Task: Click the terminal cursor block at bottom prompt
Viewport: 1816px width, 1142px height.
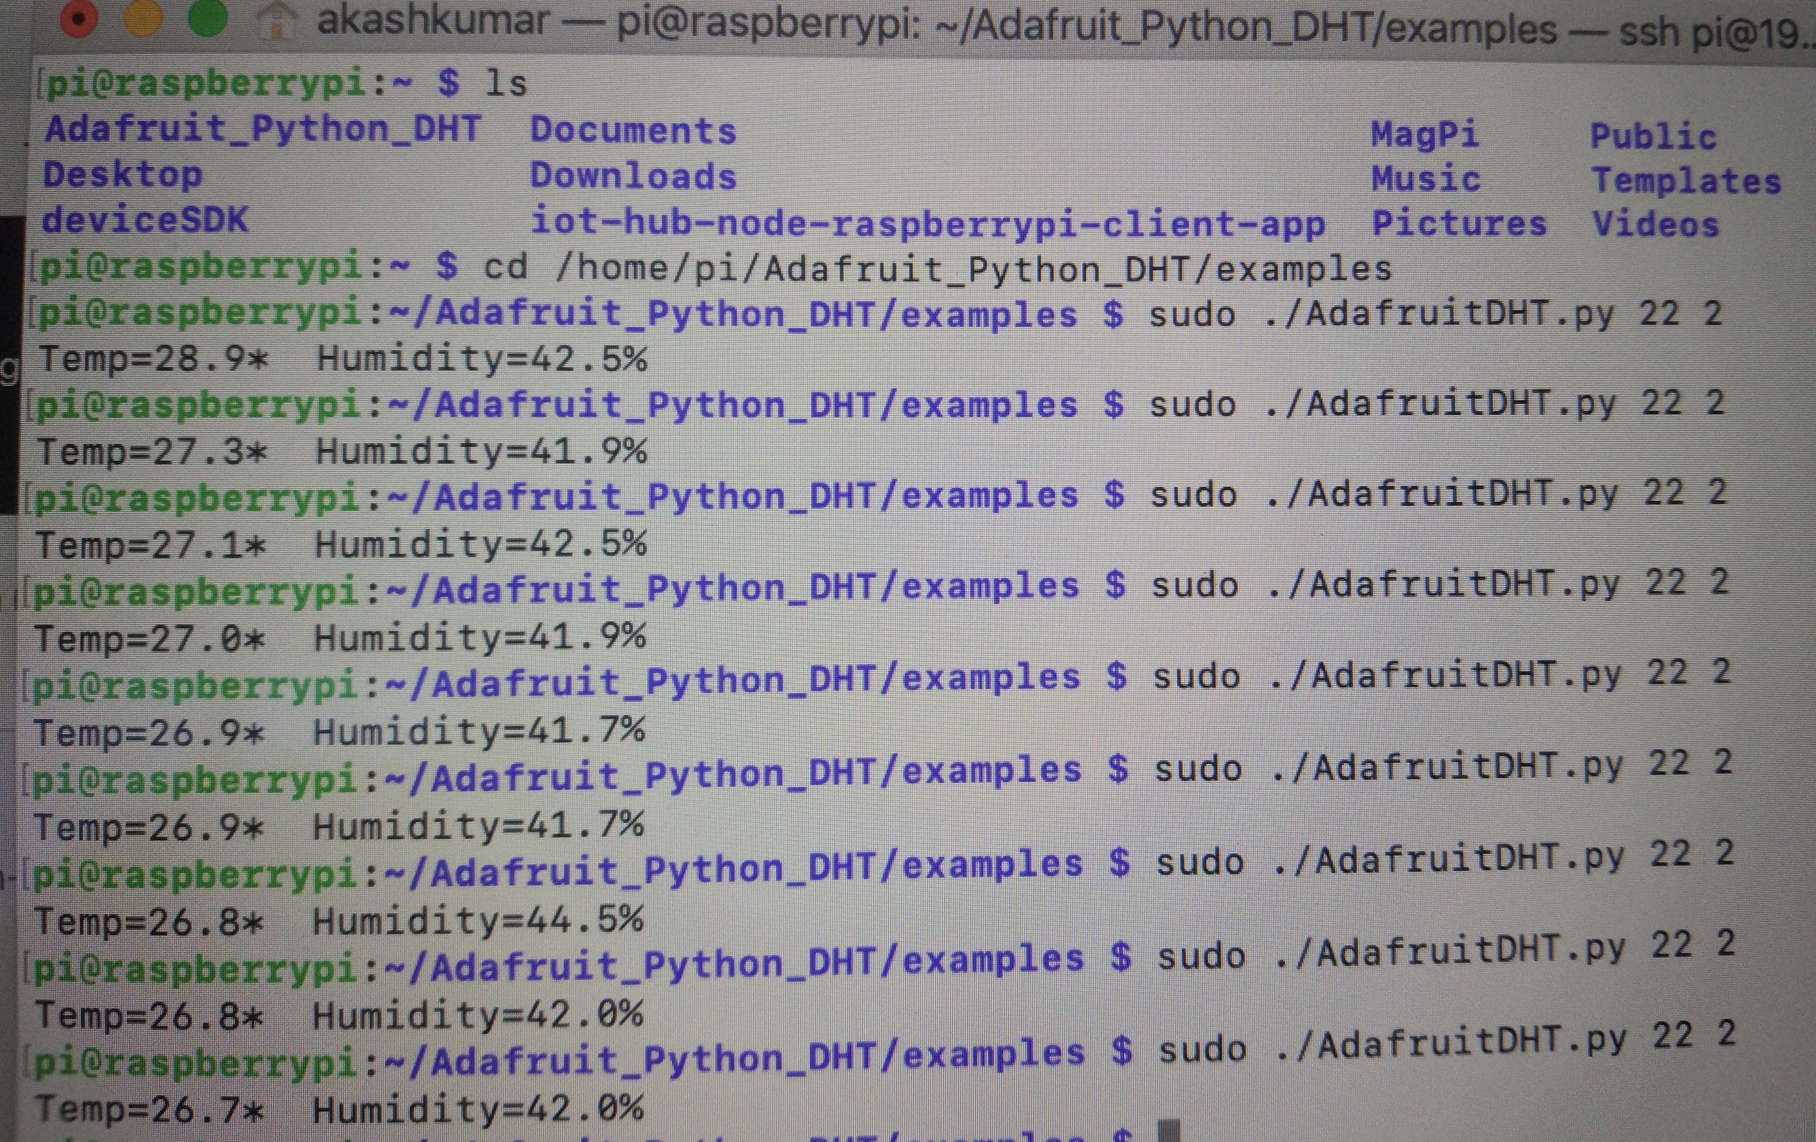Action: tap(1169, 1131)
